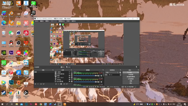This screenshot has width=188, height=106.
Task: Open settings gear of first mixer channel
Action: pyautogui.click(x=101, y=76)
